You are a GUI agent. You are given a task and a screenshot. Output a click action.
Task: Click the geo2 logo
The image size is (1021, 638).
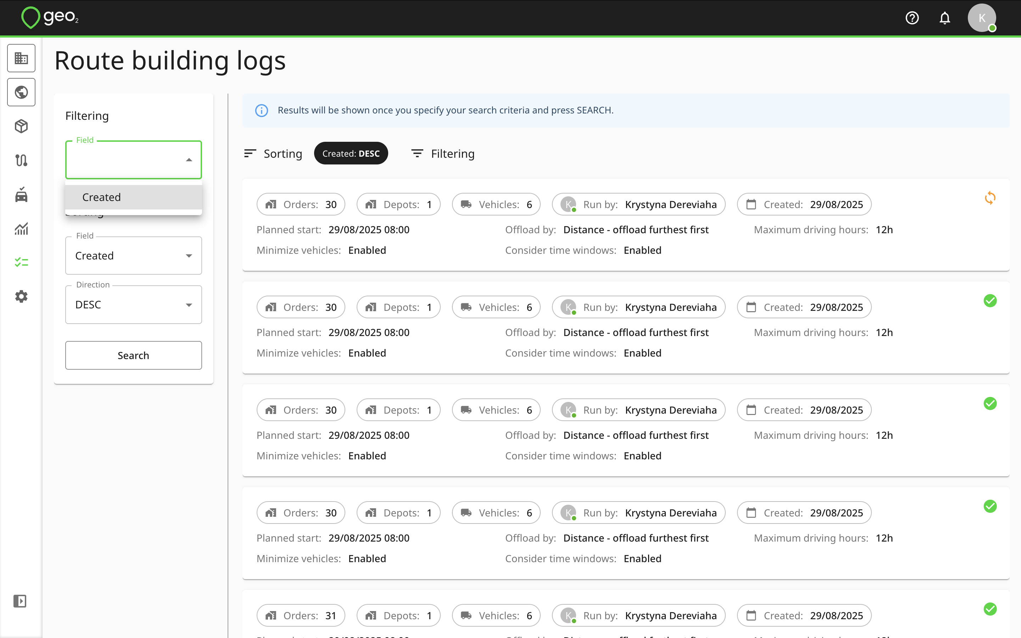[x=50, y=18]
